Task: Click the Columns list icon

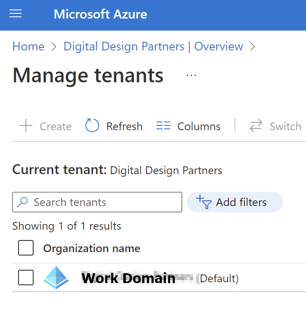Action: point(163,125)
